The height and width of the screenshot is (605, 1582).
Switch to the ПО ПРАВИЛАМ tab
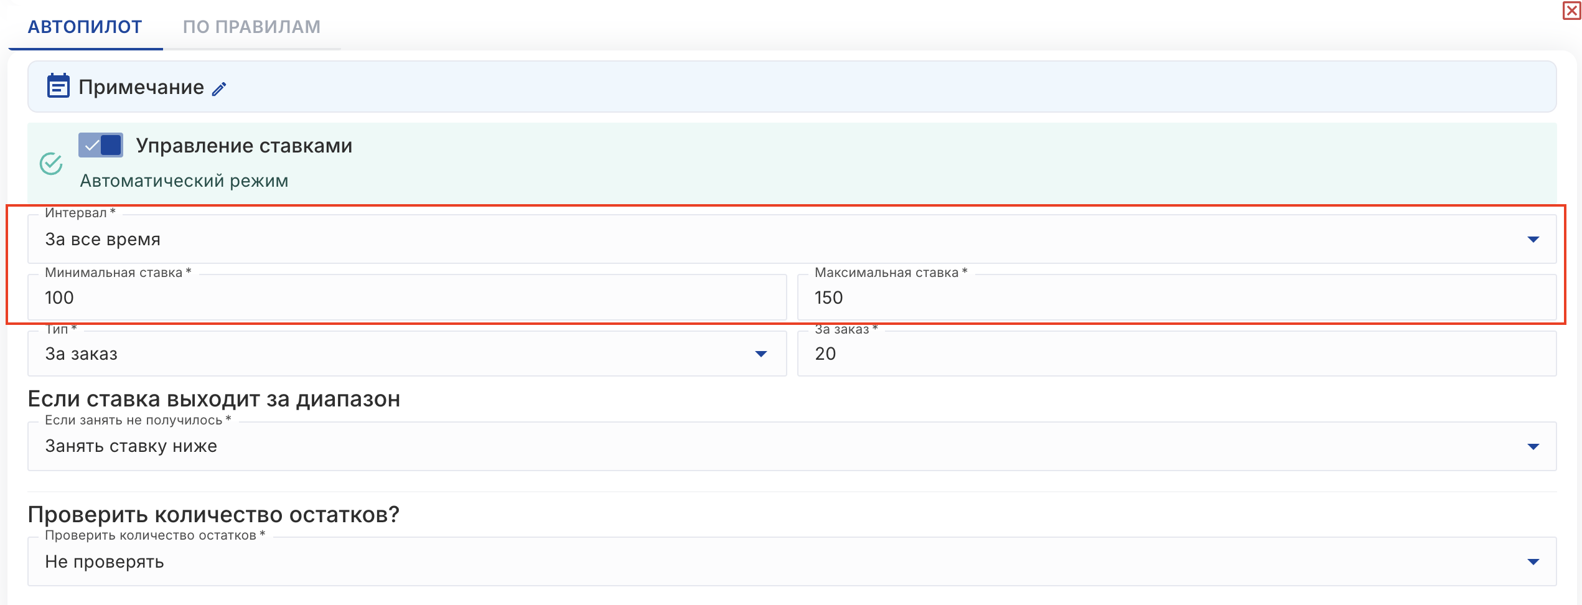click(x=251, y=27)
